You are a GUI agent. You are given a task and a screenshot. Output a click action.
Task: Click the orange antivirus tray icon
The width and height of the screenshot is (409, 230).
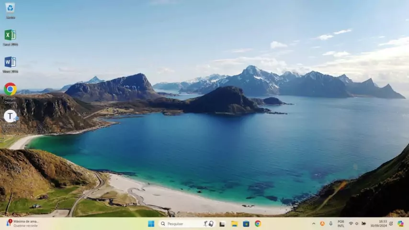tap(322, 224)
